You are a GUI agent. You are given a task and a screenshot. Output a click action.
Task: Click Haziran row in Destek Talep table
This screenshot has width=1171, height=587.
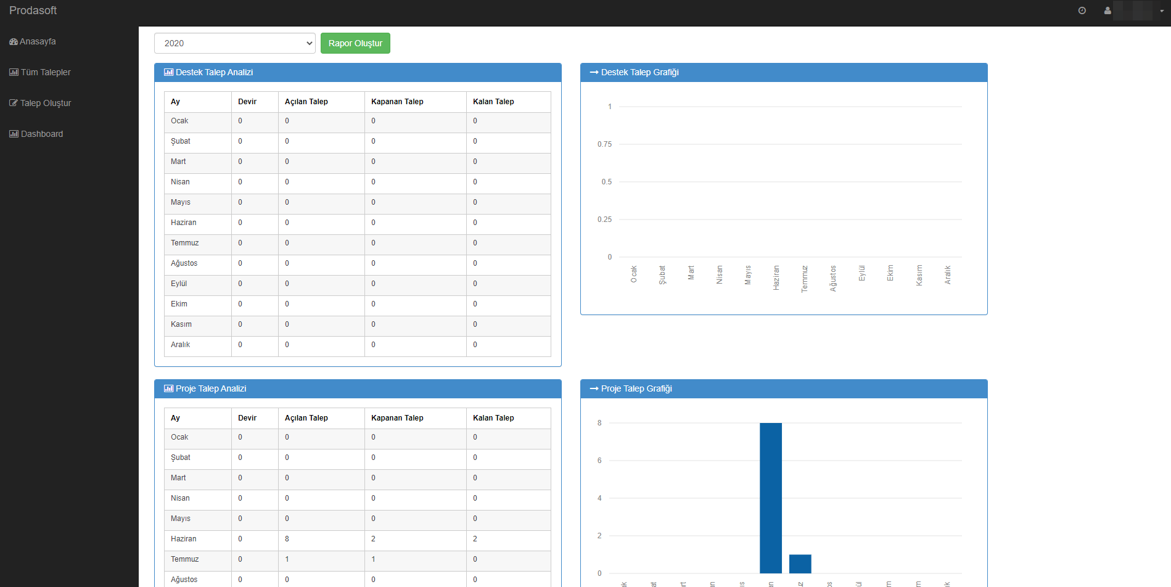(358, 223)
